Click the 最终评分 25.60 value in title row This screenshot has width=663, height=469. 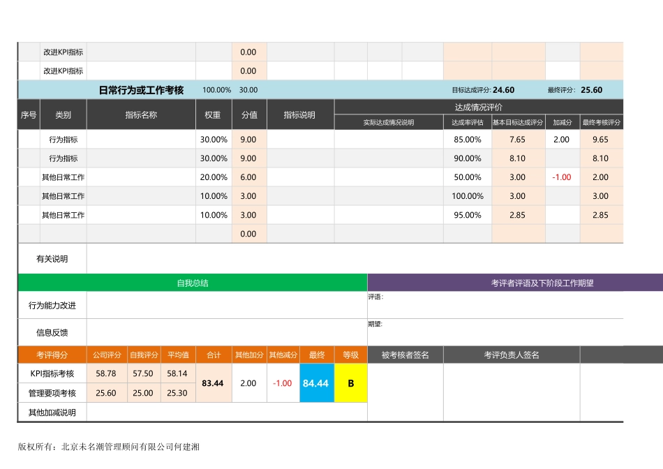(591, 90)
